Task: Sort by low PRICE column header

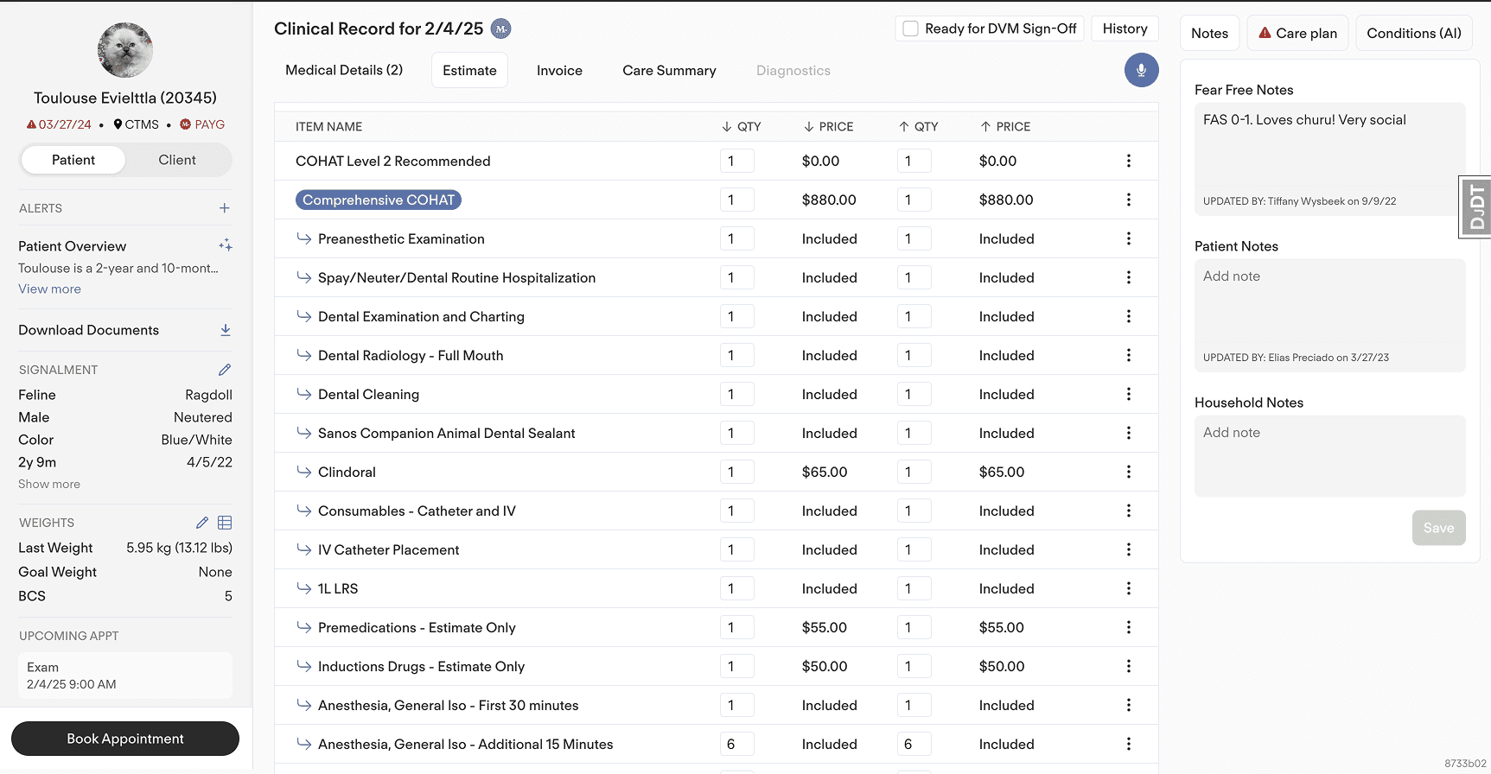Action: point(828,126)
